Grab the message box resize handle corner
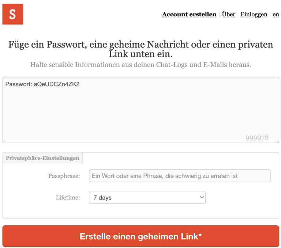The image size is (281, 248). (x=277, y=141)
